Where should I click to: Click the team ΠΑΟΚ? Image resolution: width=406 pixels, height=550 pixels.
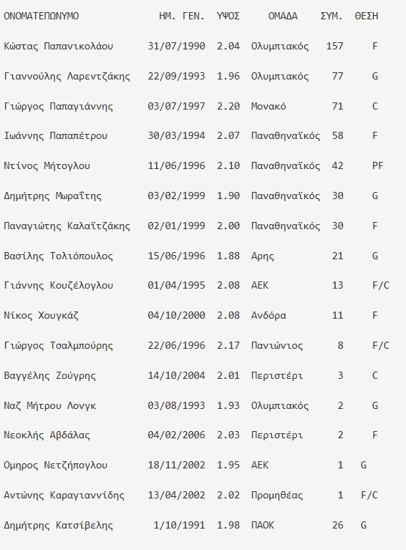click(x=263, y=526)
